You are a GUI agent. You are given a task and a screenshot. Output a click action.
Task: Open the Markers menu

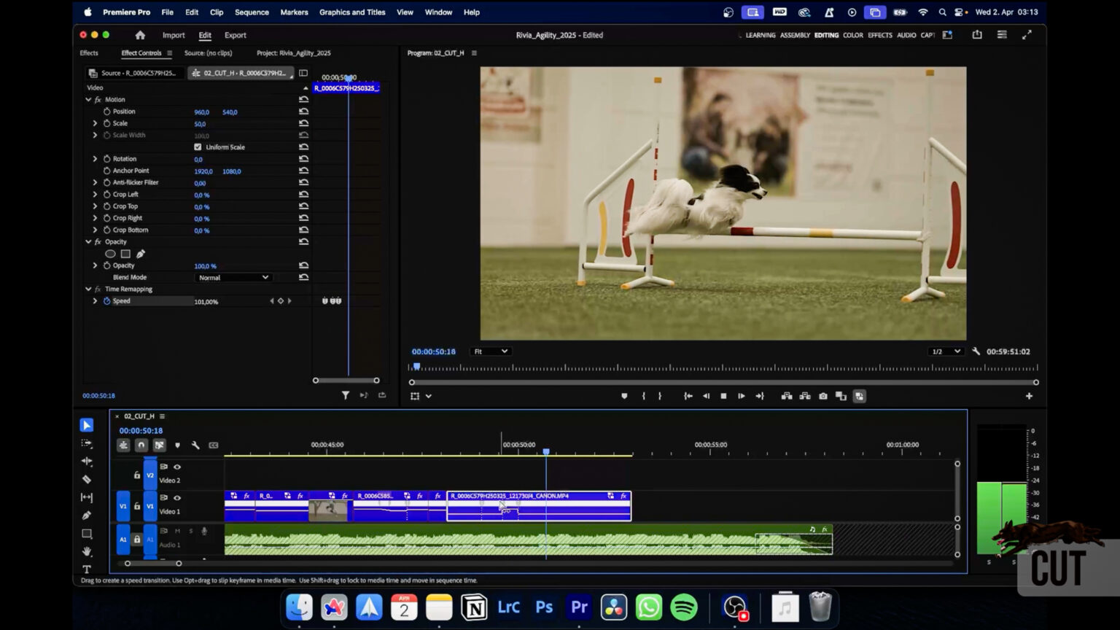coord(294,12)
